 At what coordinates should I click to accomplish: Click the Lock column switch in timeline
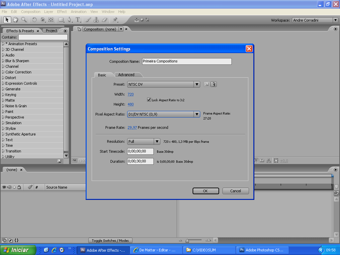[19, 187]
